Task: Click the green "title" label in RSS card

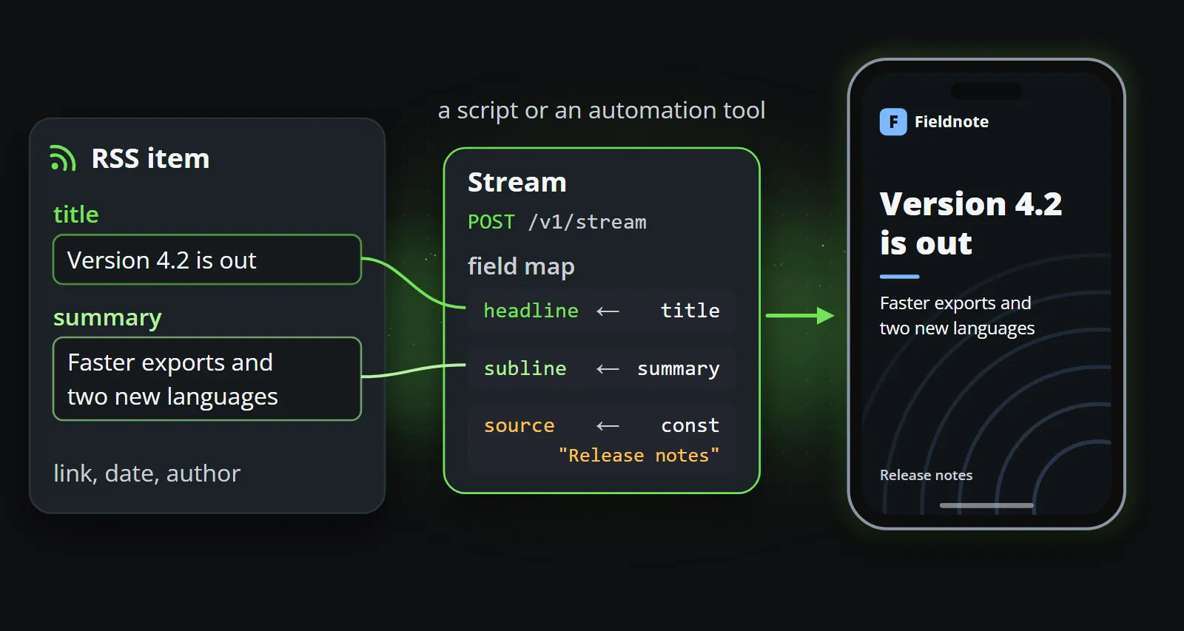Action: click(76, 215)
